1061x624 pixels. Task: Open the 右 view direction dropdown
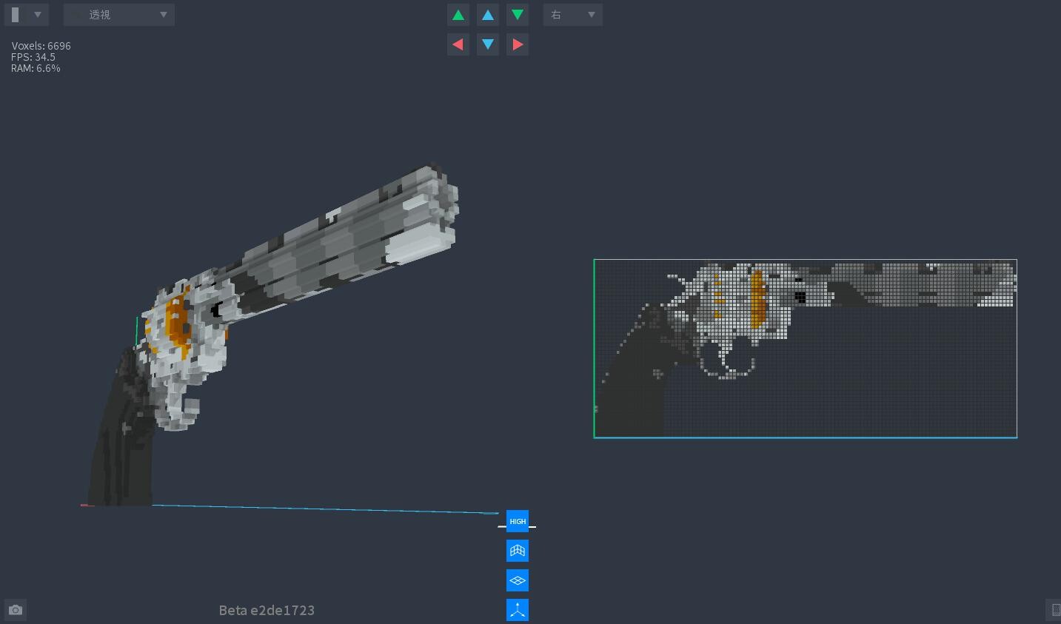tap(572, 14)
